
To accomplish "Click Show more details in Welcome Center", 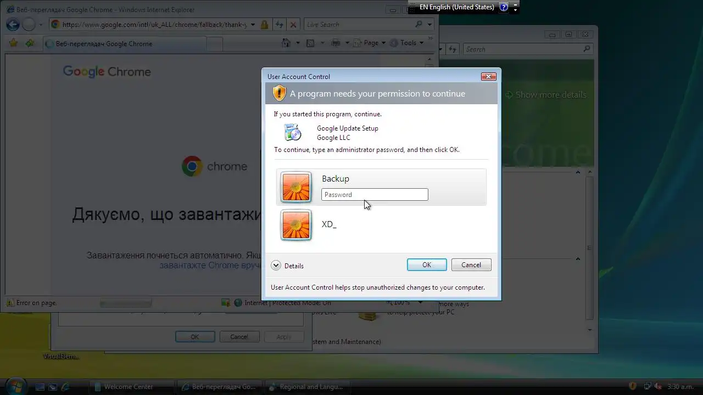I will point(545,94).
